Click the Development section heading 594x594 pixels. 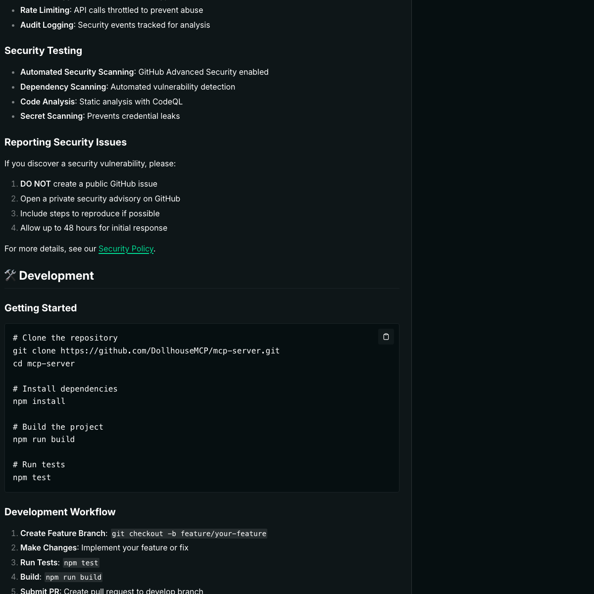(x=56, y=276)
